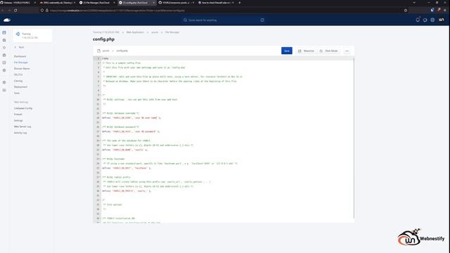Open Deployment in the sidebar
This screenshot has height=253, width=450.
[20, 87]
